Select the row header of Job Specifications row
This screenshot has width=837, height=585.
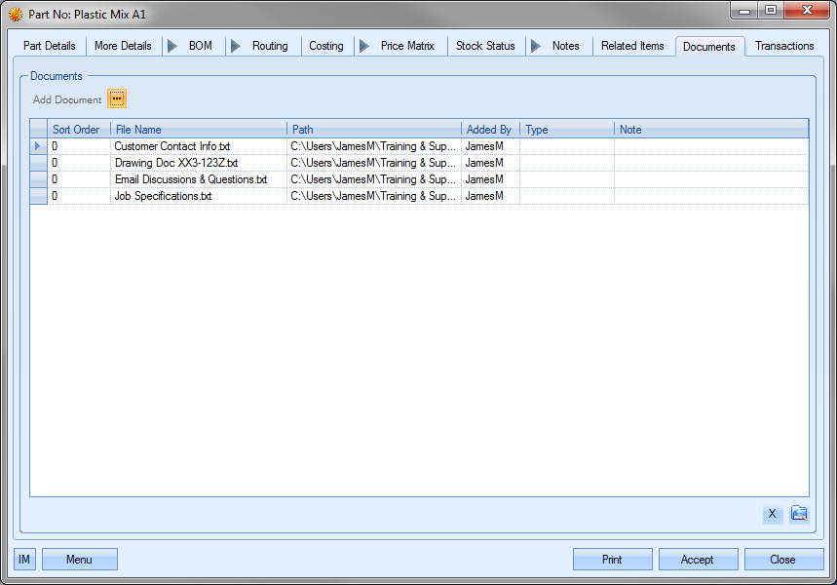tap(38, 196)
